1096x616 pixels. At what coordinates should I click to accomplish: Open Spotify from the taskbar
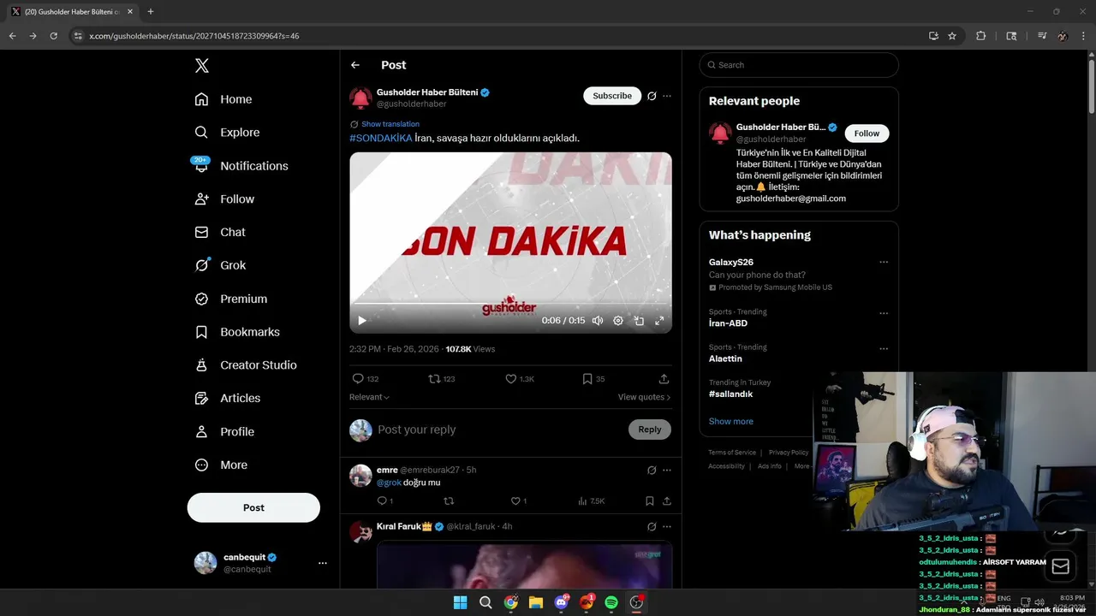tap(611, 602)
